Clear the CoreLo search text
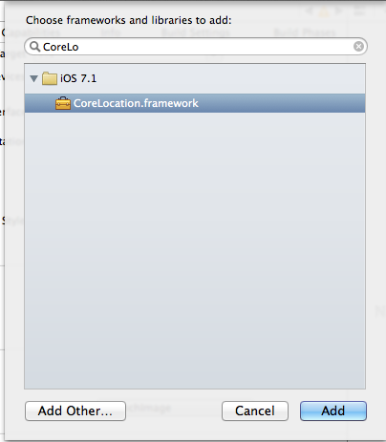This screenshot has height=442, width=386. 358,47
